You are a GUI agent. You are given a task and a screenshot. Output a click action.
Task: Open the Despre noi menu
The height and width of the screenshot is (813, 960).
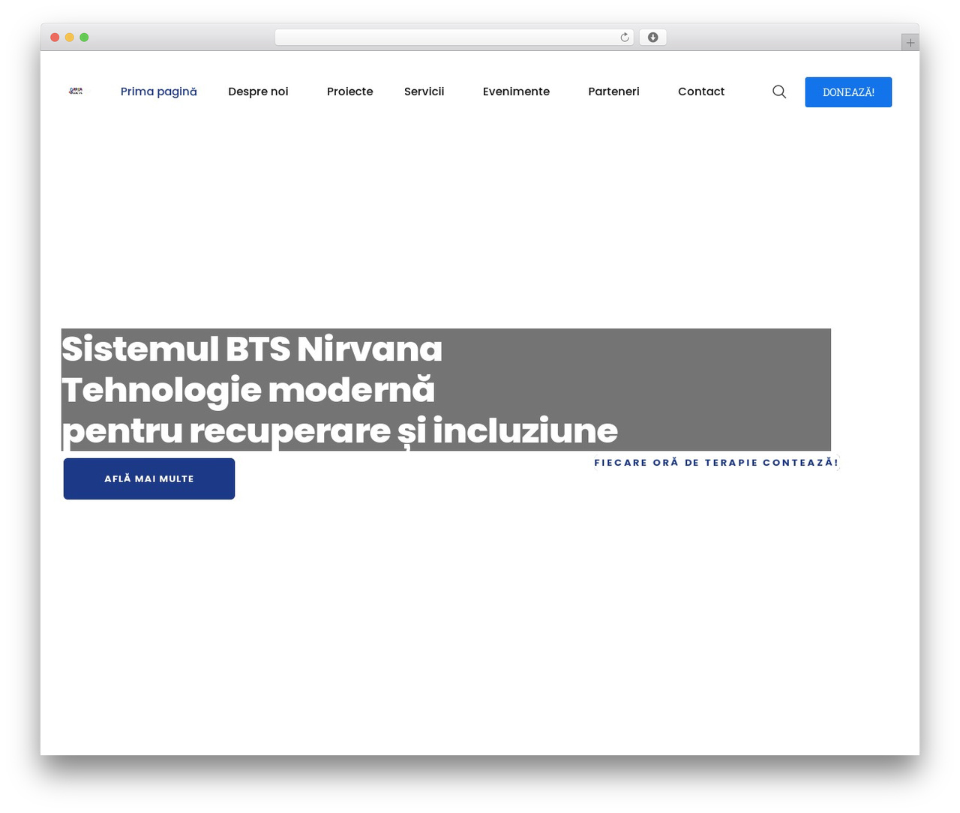click(x=258, y=91)
